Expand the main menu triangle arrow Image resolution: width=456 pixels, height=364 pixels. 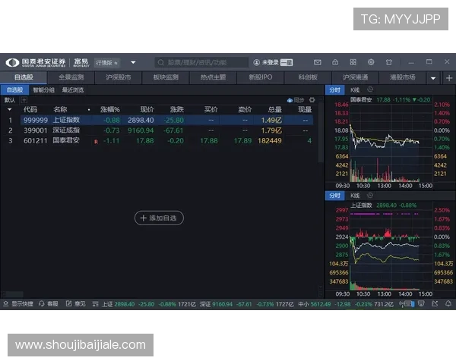point(133,62)
